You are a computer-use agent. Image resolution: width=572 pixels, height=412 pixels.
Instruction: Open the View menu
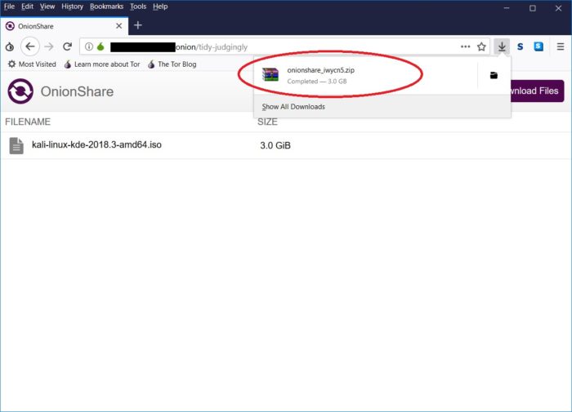tap(47, 7)
